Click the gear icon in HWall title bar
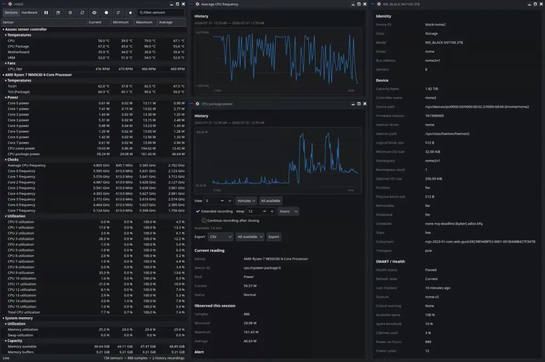This screenshot has height=362, width=545. pyautogui.click(x=10, y=4)
